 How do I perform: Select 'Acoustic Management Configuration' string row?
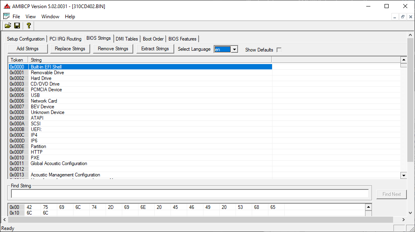[140, 175]
